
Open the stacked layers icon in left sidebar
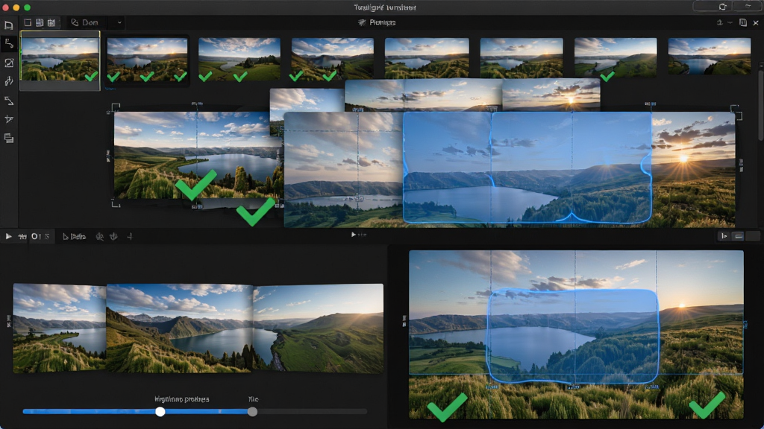pos(9,139)
